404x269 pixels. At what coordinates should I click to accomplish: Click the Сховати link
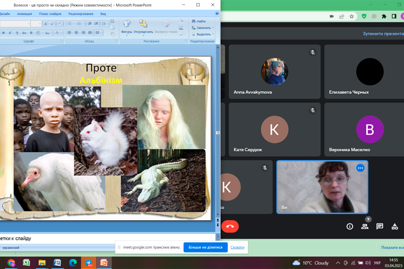[237, 247]
